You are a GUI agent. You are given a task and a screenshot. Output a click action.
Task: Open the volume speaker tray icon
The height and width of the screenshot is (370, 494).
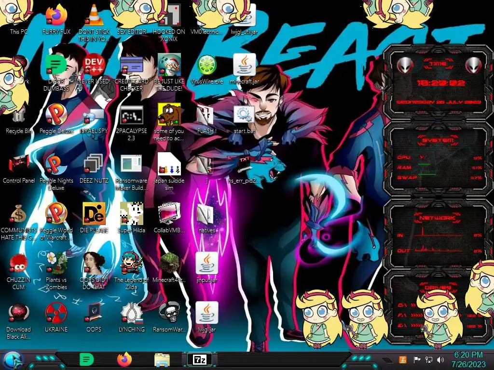440,359
